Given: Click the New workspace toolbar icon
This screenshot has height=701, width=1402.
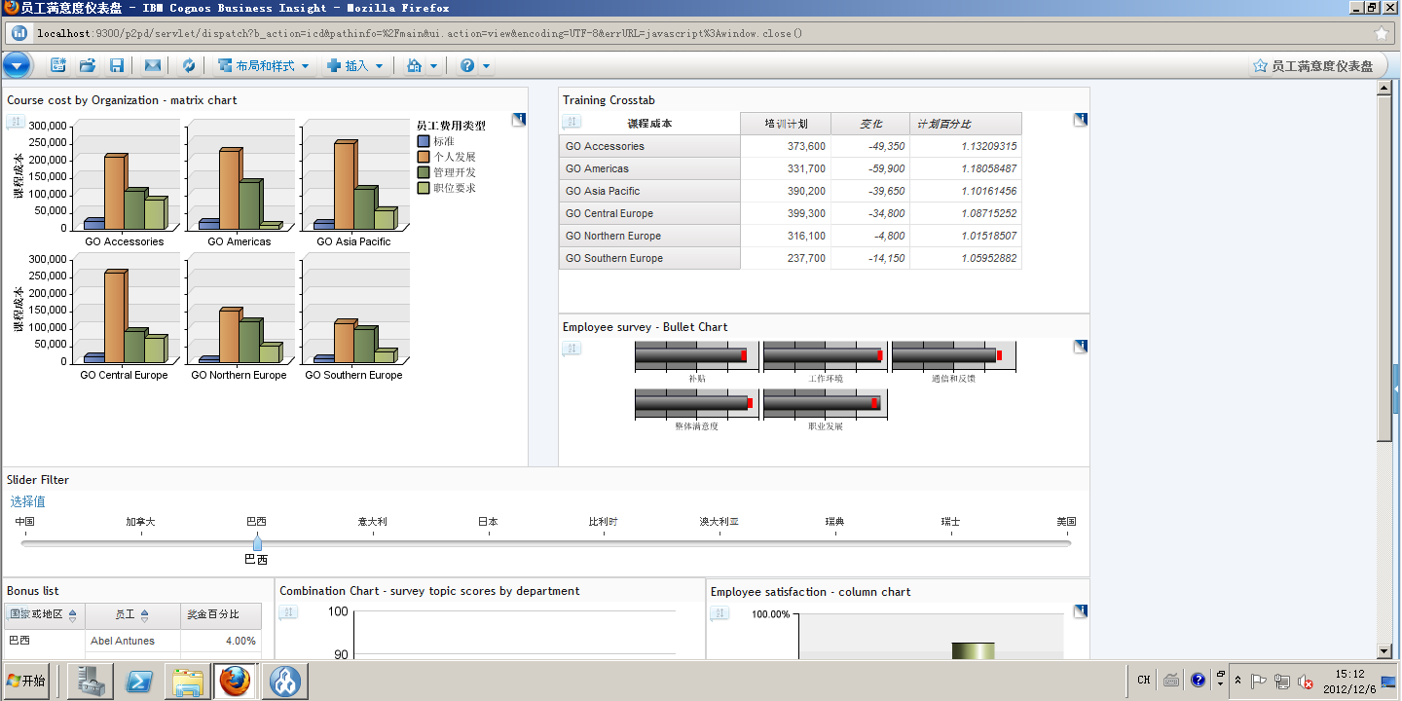Looking at the screenshot, I should [58, 65].
